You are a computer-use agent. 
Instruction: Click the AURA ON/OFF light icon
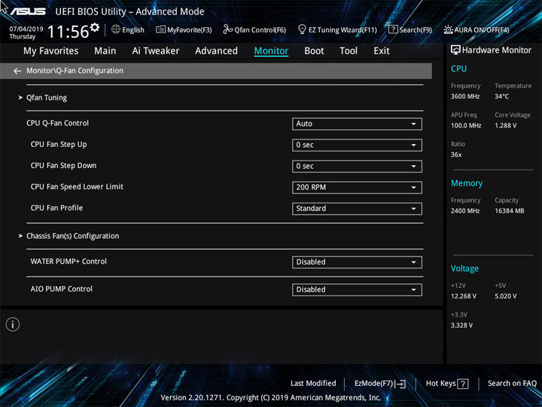448,29
